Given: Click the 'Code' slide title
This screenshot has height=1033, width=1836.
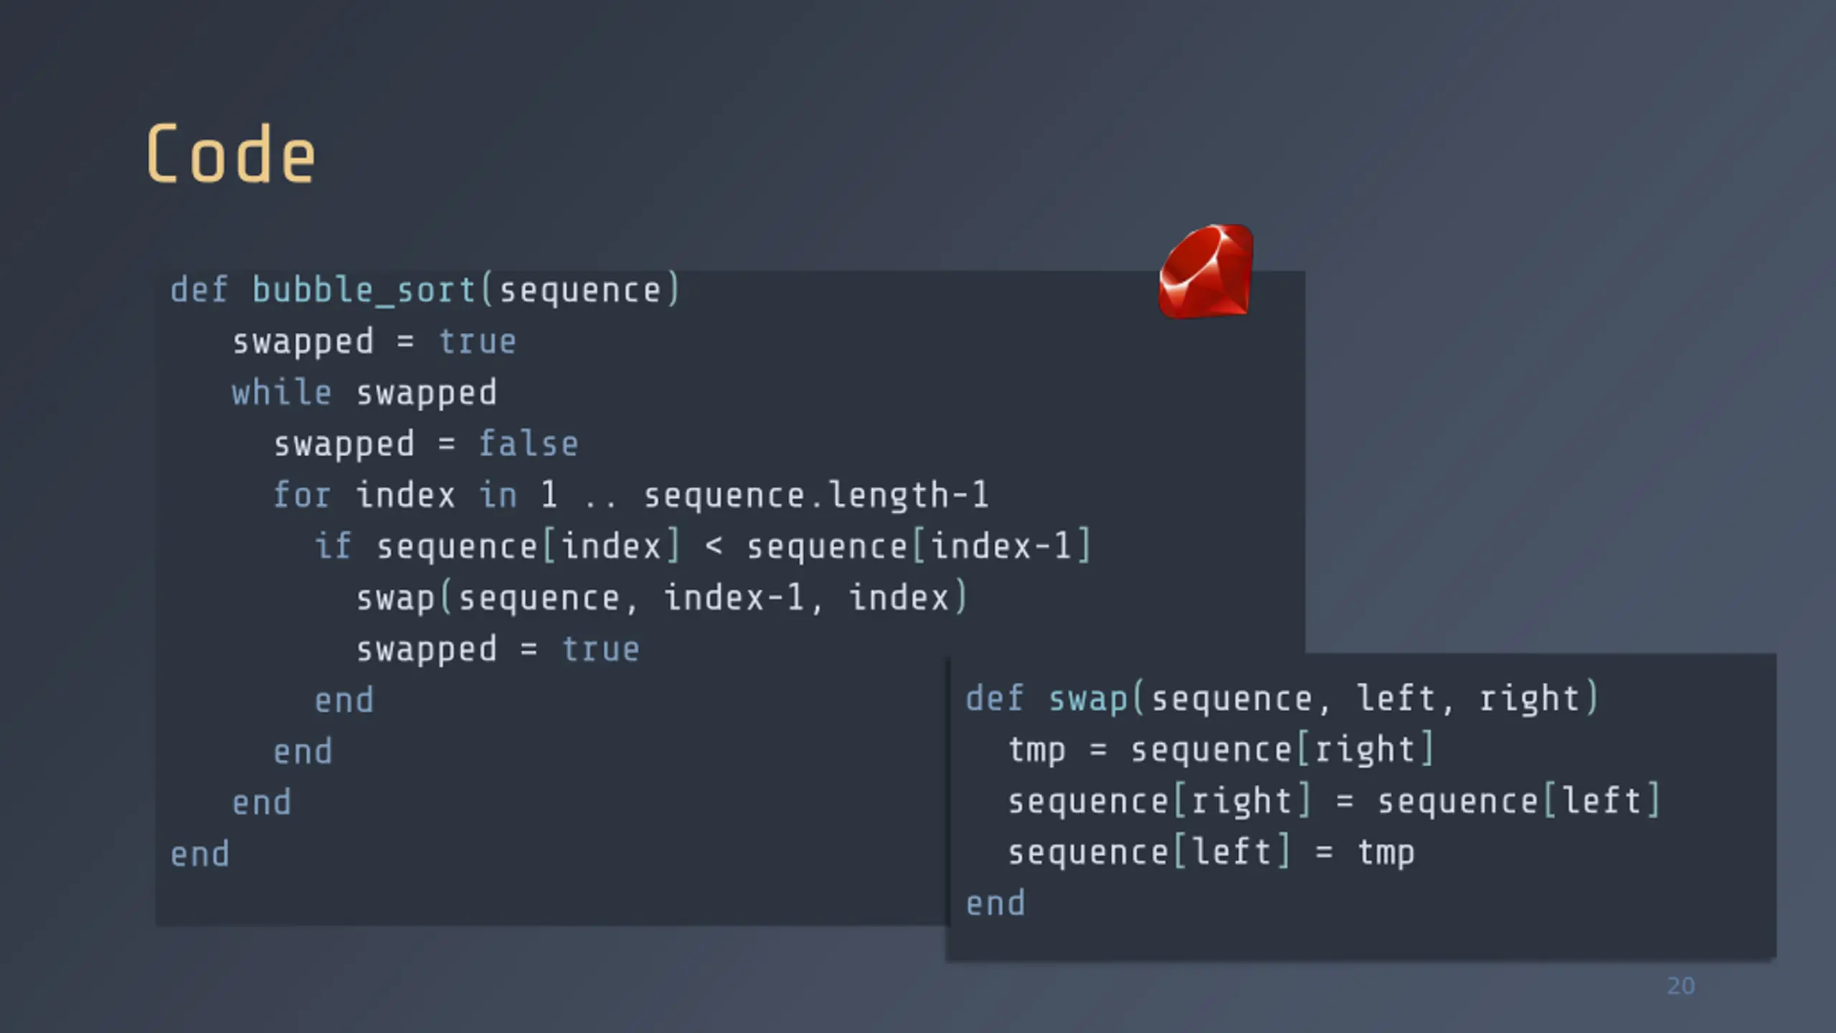Looking at the screenshot, I should (x=231, y=154).
